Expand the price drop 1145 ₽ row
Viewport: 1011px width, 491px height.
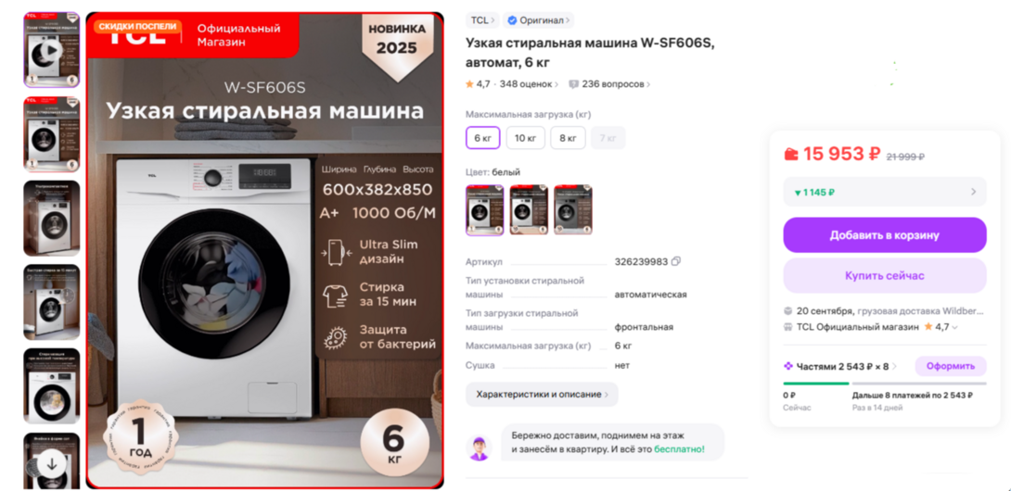885,192
